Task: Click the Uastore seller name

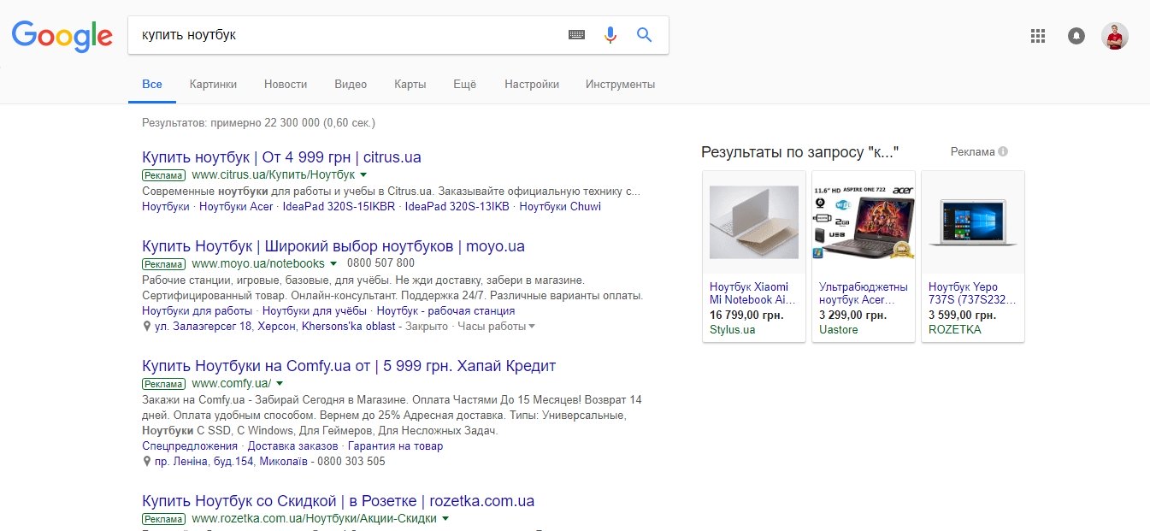Action: pos(839,329)
